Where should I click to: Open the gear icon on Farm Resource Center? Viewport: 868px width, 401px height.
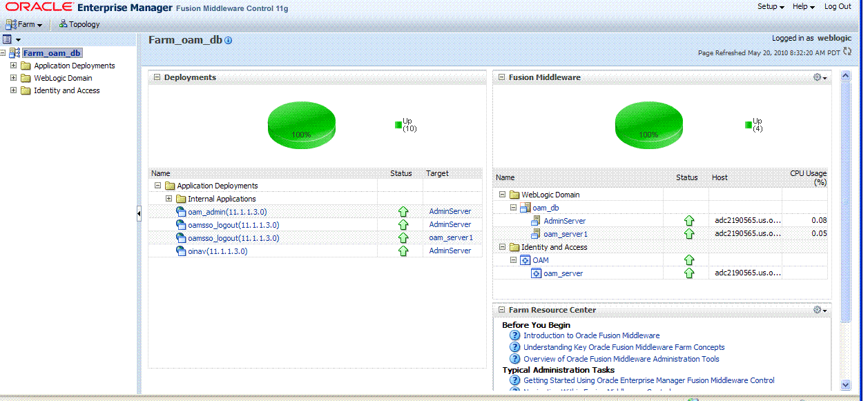click(818, 310)
